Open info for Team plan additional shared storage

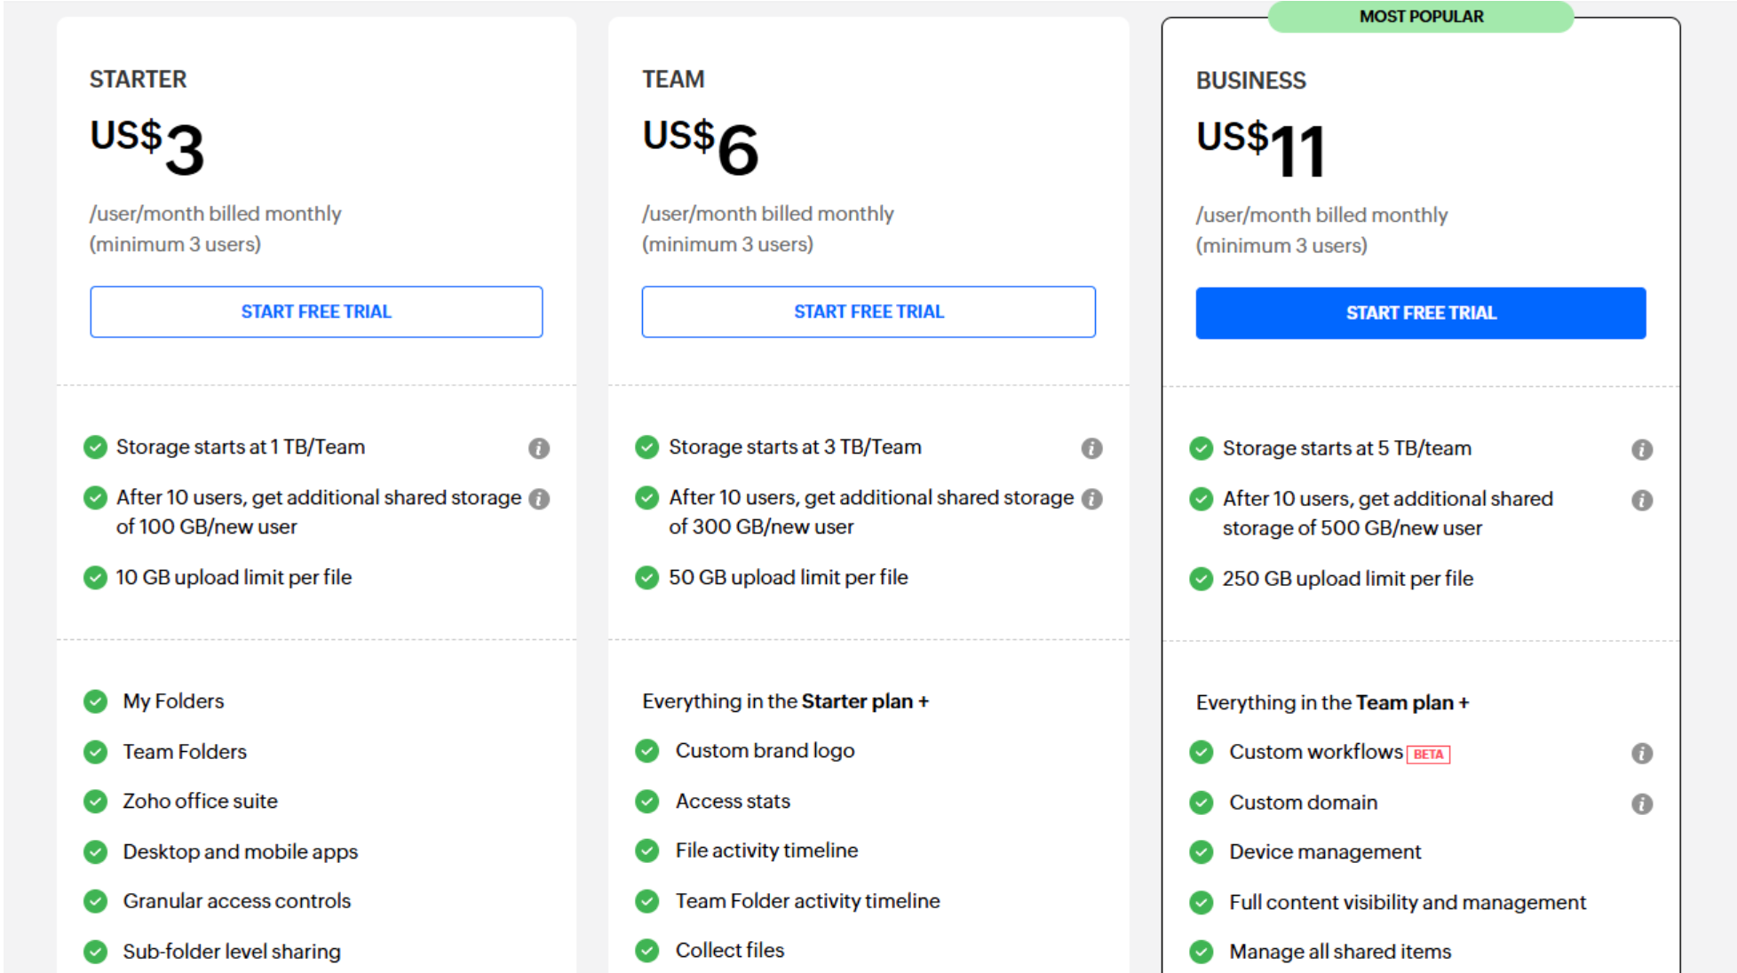[x=1091, y=499]
